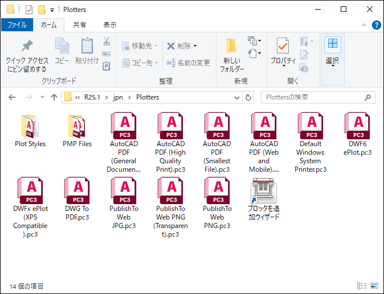The width and height of the screenshot is (384, 294).
Task: Refresh the Plotters folder view
Action: pos(248,97)
